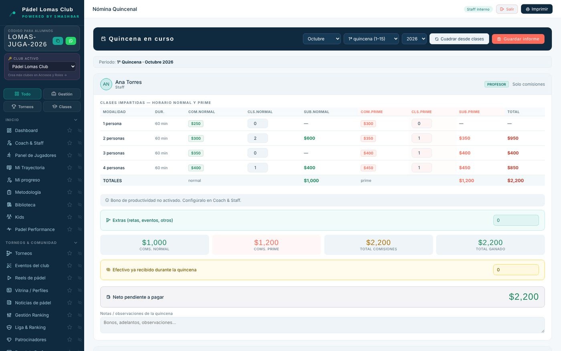Star the Kids sidebar entry
The height and width of the screenshot is (351, 561).
tap(69, 217)
